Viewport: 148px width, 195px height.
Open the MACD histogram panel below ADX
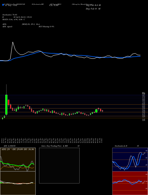point(18,183)
